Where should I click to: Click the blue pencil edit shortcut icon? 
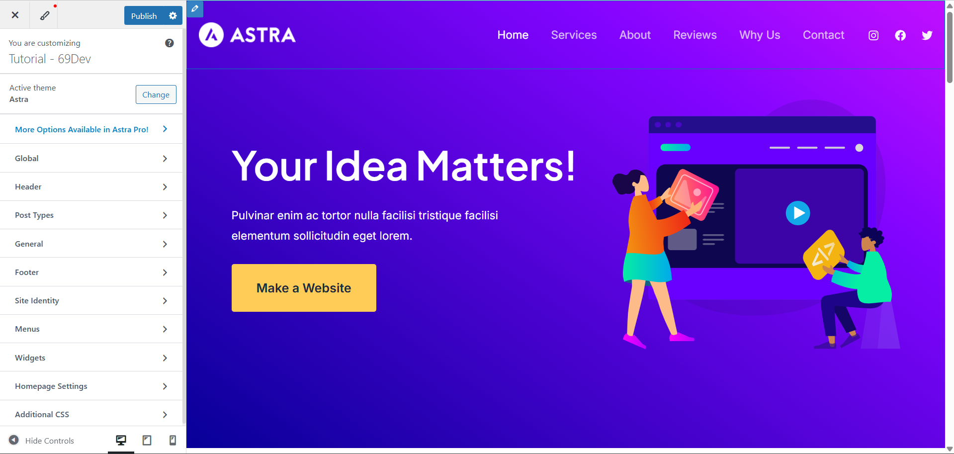click(x=195, y=9)
